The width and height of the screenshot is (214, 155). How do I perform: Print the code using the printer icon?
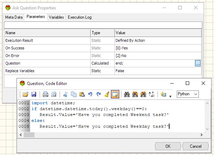click(x=45, y=94)
